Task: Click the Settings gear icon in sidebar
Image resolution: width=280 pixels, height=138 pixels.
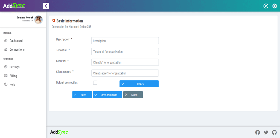Action: click(x=6, y=67)
